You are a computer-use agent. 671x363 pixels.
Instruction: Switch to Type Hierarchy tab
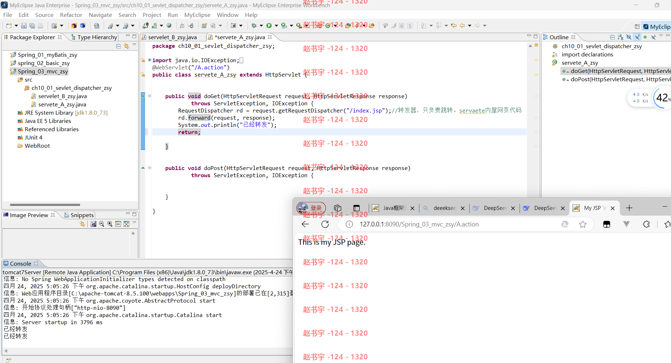point(94,37)
